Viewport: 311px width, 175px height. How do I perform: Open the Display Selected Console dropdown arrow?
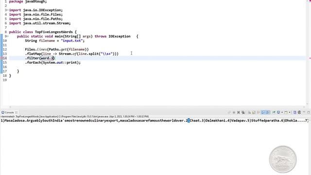282,112
